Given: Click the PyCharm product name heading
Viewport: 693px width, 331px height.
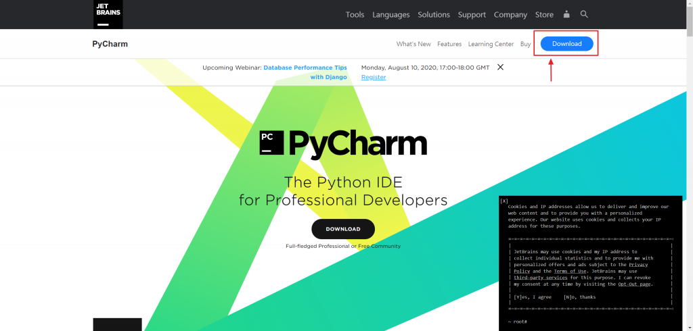Looking at the screenshot, I should pos(110,44).
